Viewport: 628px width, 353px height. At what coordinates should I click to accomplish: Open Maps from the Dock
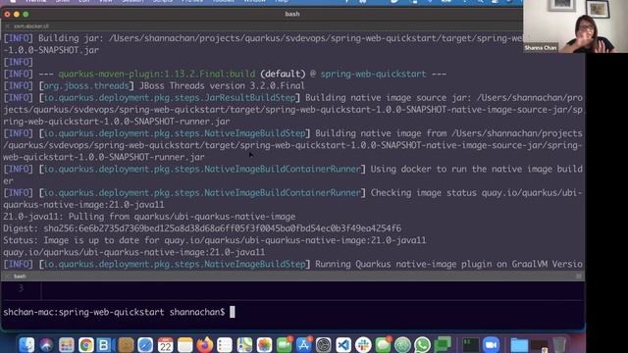coord(244,344)
